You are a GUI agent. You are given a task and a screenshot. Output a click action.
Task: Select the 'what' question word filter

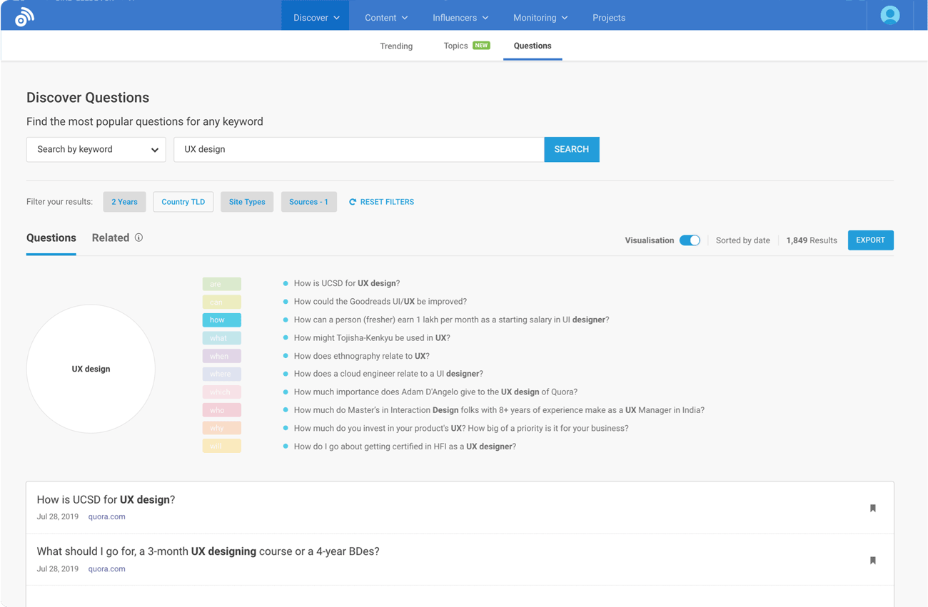(221, 338)
